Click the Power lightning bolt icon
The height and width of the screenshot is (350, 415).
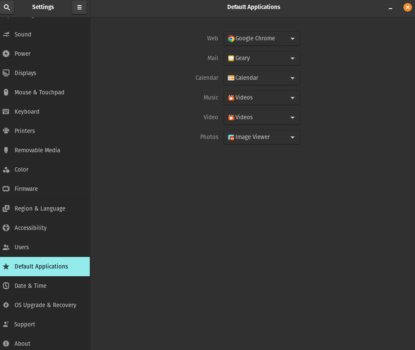click(6, 54)
